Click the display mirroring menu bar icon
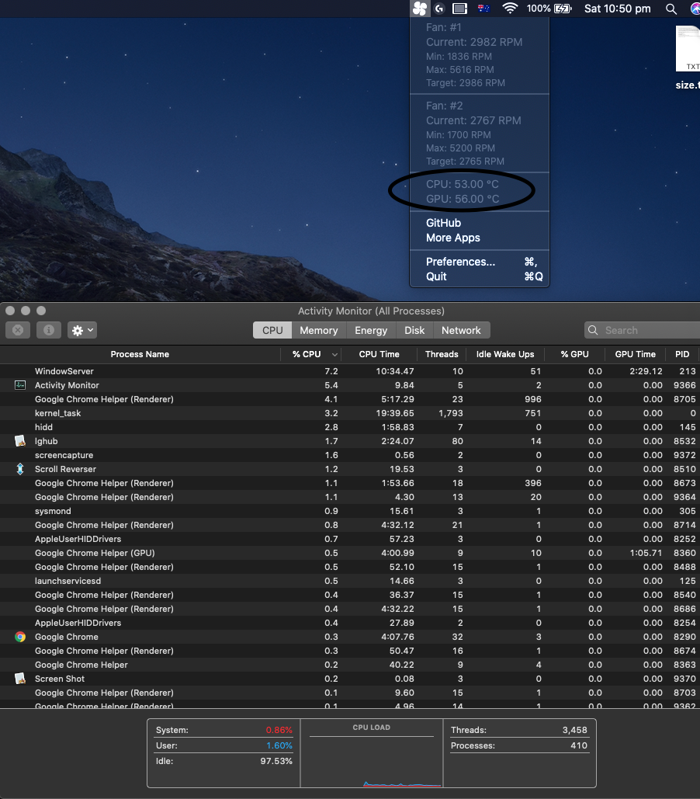Screen dimensions: 700x799 [x=459, y=8]
